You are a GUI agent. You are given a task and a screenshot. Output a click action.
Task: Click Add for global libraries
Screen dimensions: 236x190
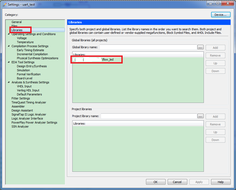point(215,48)
